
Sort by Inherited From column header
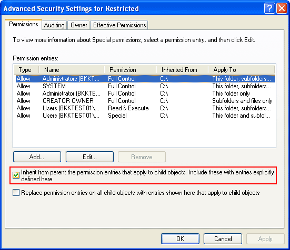click(182, 70)
